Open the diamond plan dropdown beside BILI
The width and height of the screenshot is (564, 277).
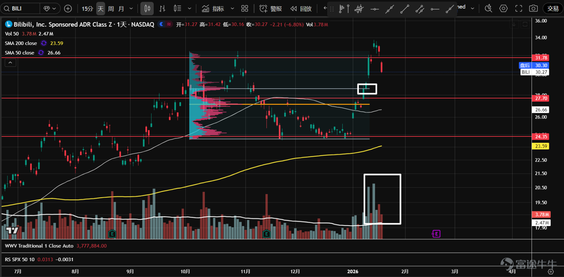tap(50, 8)
